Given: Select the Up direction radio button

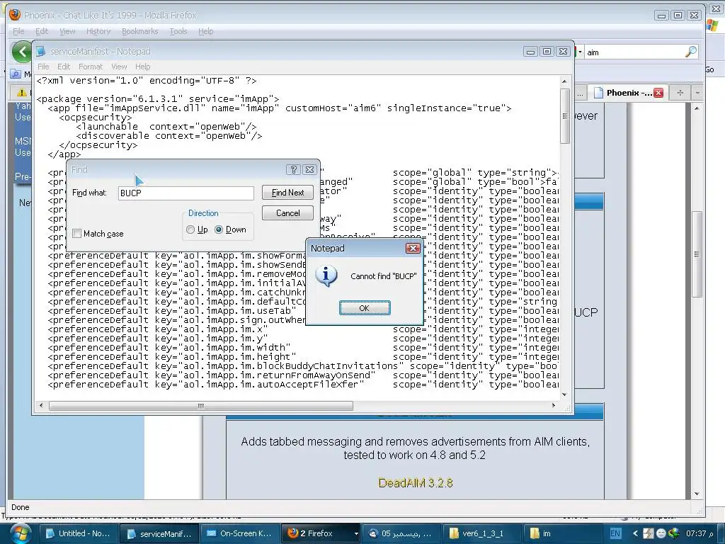Looking at the screenshot, I should click(190, 229).
